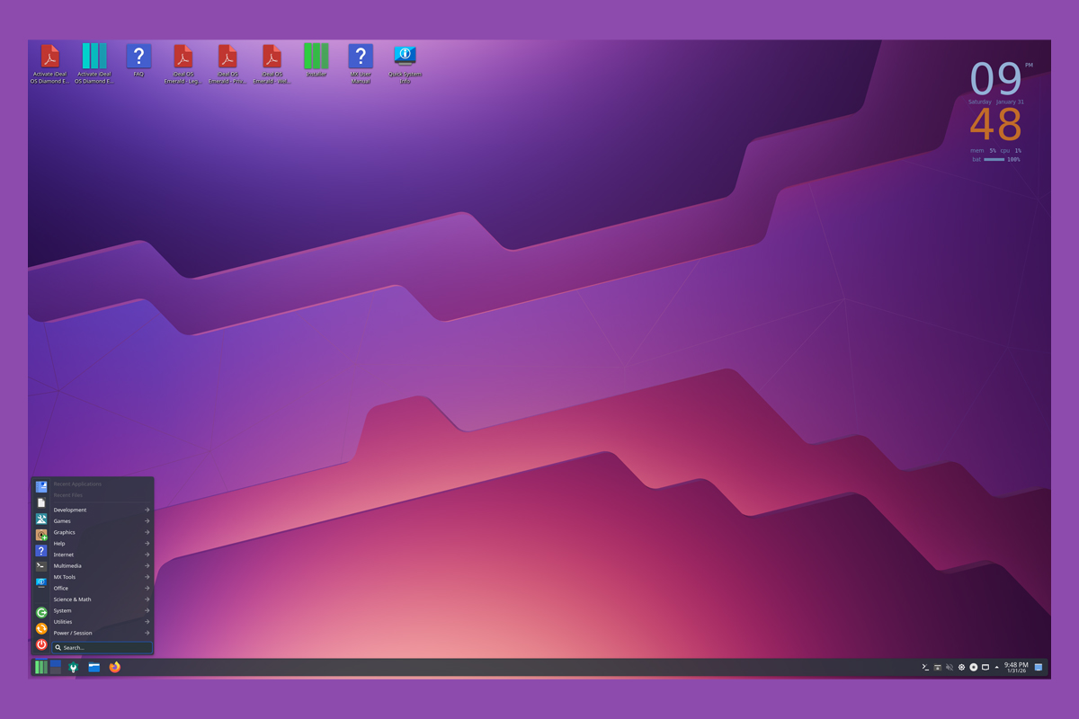Click the crosshair circle icon in system tray
This screenshot has height=719, width=1079.
[961, 667]
